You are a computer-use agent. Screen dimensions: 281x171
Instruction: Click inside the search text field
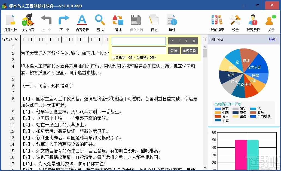tap(139, 41)
